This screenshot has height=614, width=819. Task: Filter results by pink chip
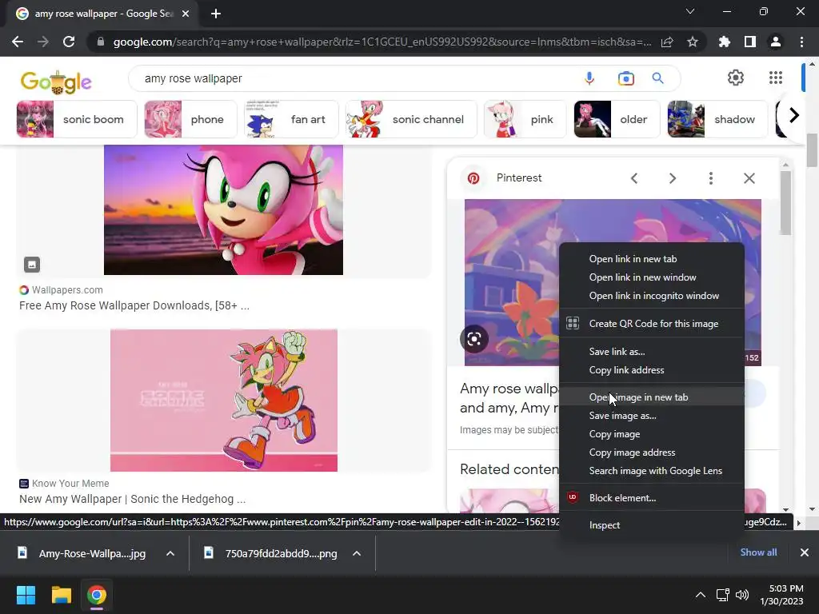(525, 119)
